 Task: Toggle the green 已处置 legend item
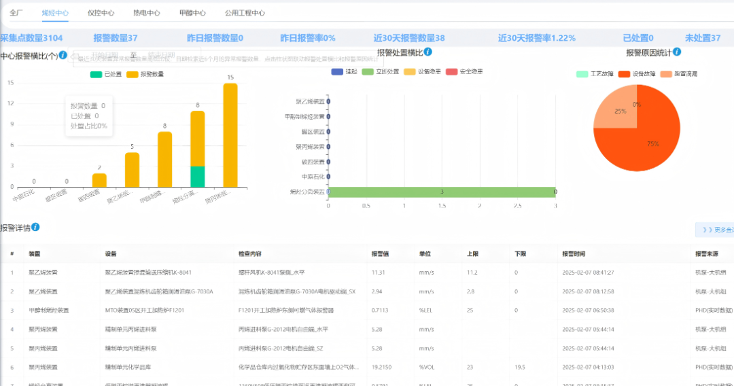tap(106, 74)
